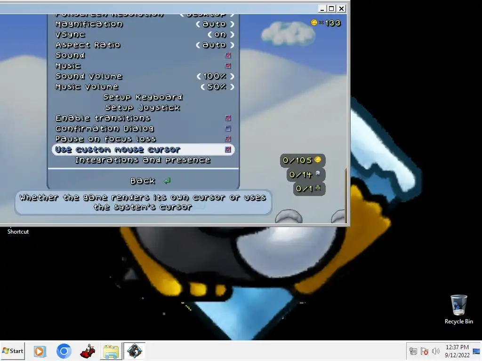This screenshot has height=361, width=482.
Task: Open the media player taskbar icon
Action: [x=40, y=351]
